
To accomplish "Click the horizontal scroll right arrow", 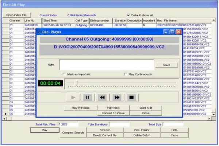I will pos(209,119).
